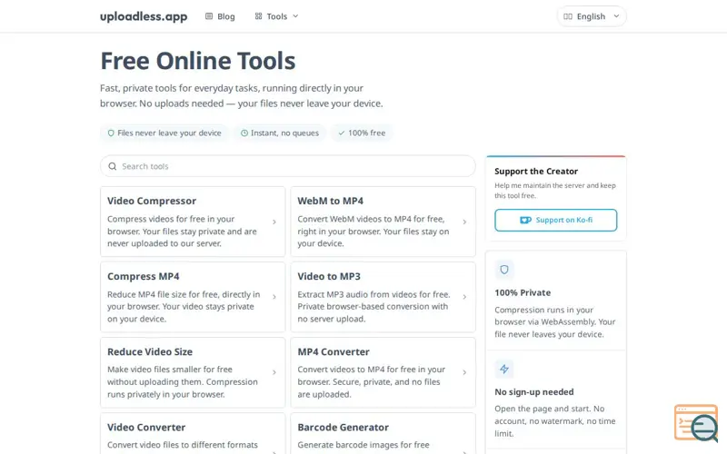Open the English language selector
727x454 pixels.
(592, 16)
